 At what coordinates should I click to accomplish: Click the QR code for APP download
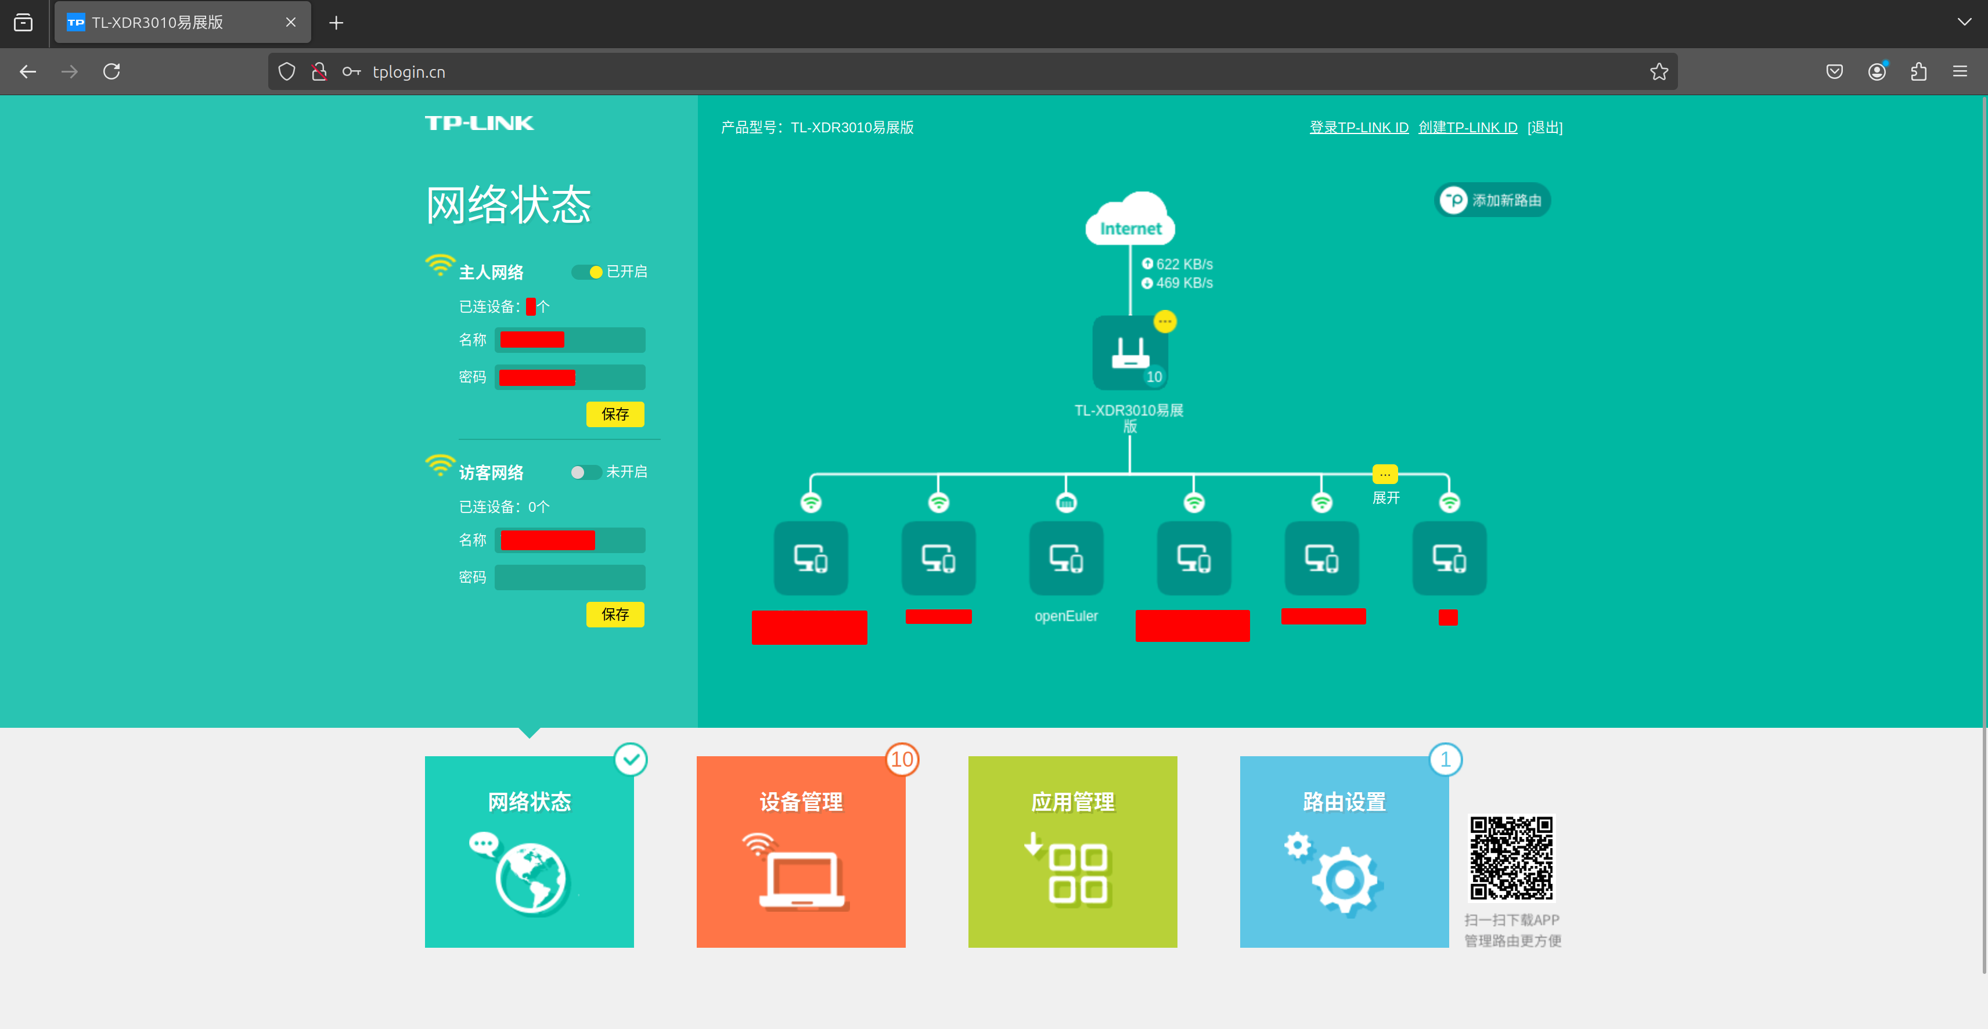coord(1511,858)
